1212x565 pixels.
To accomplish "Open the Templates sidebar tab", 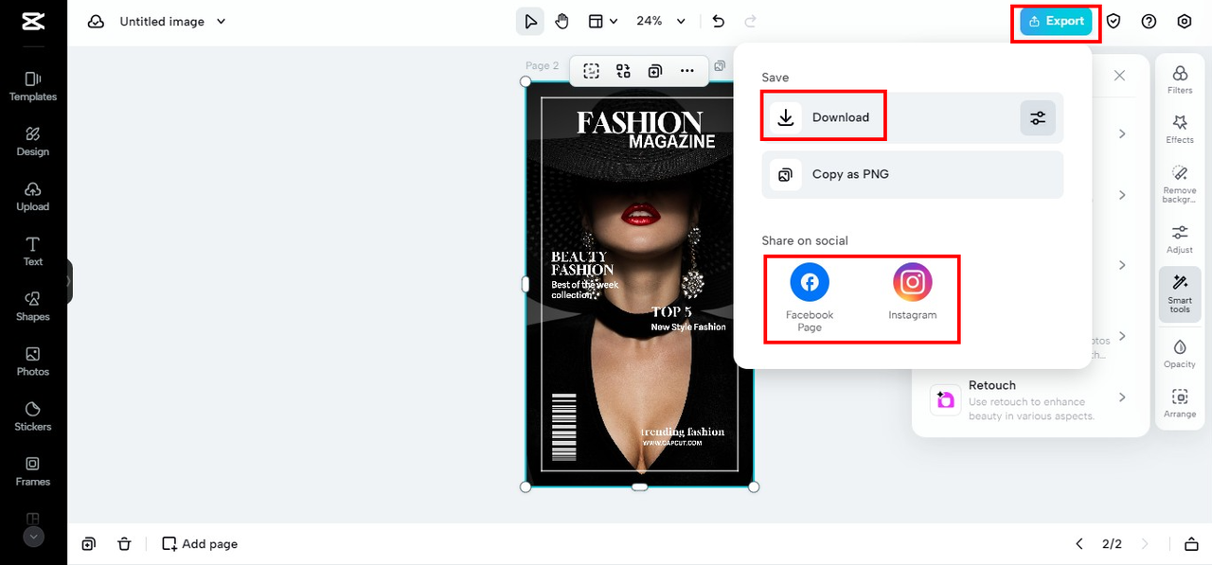I will point(33,86).
